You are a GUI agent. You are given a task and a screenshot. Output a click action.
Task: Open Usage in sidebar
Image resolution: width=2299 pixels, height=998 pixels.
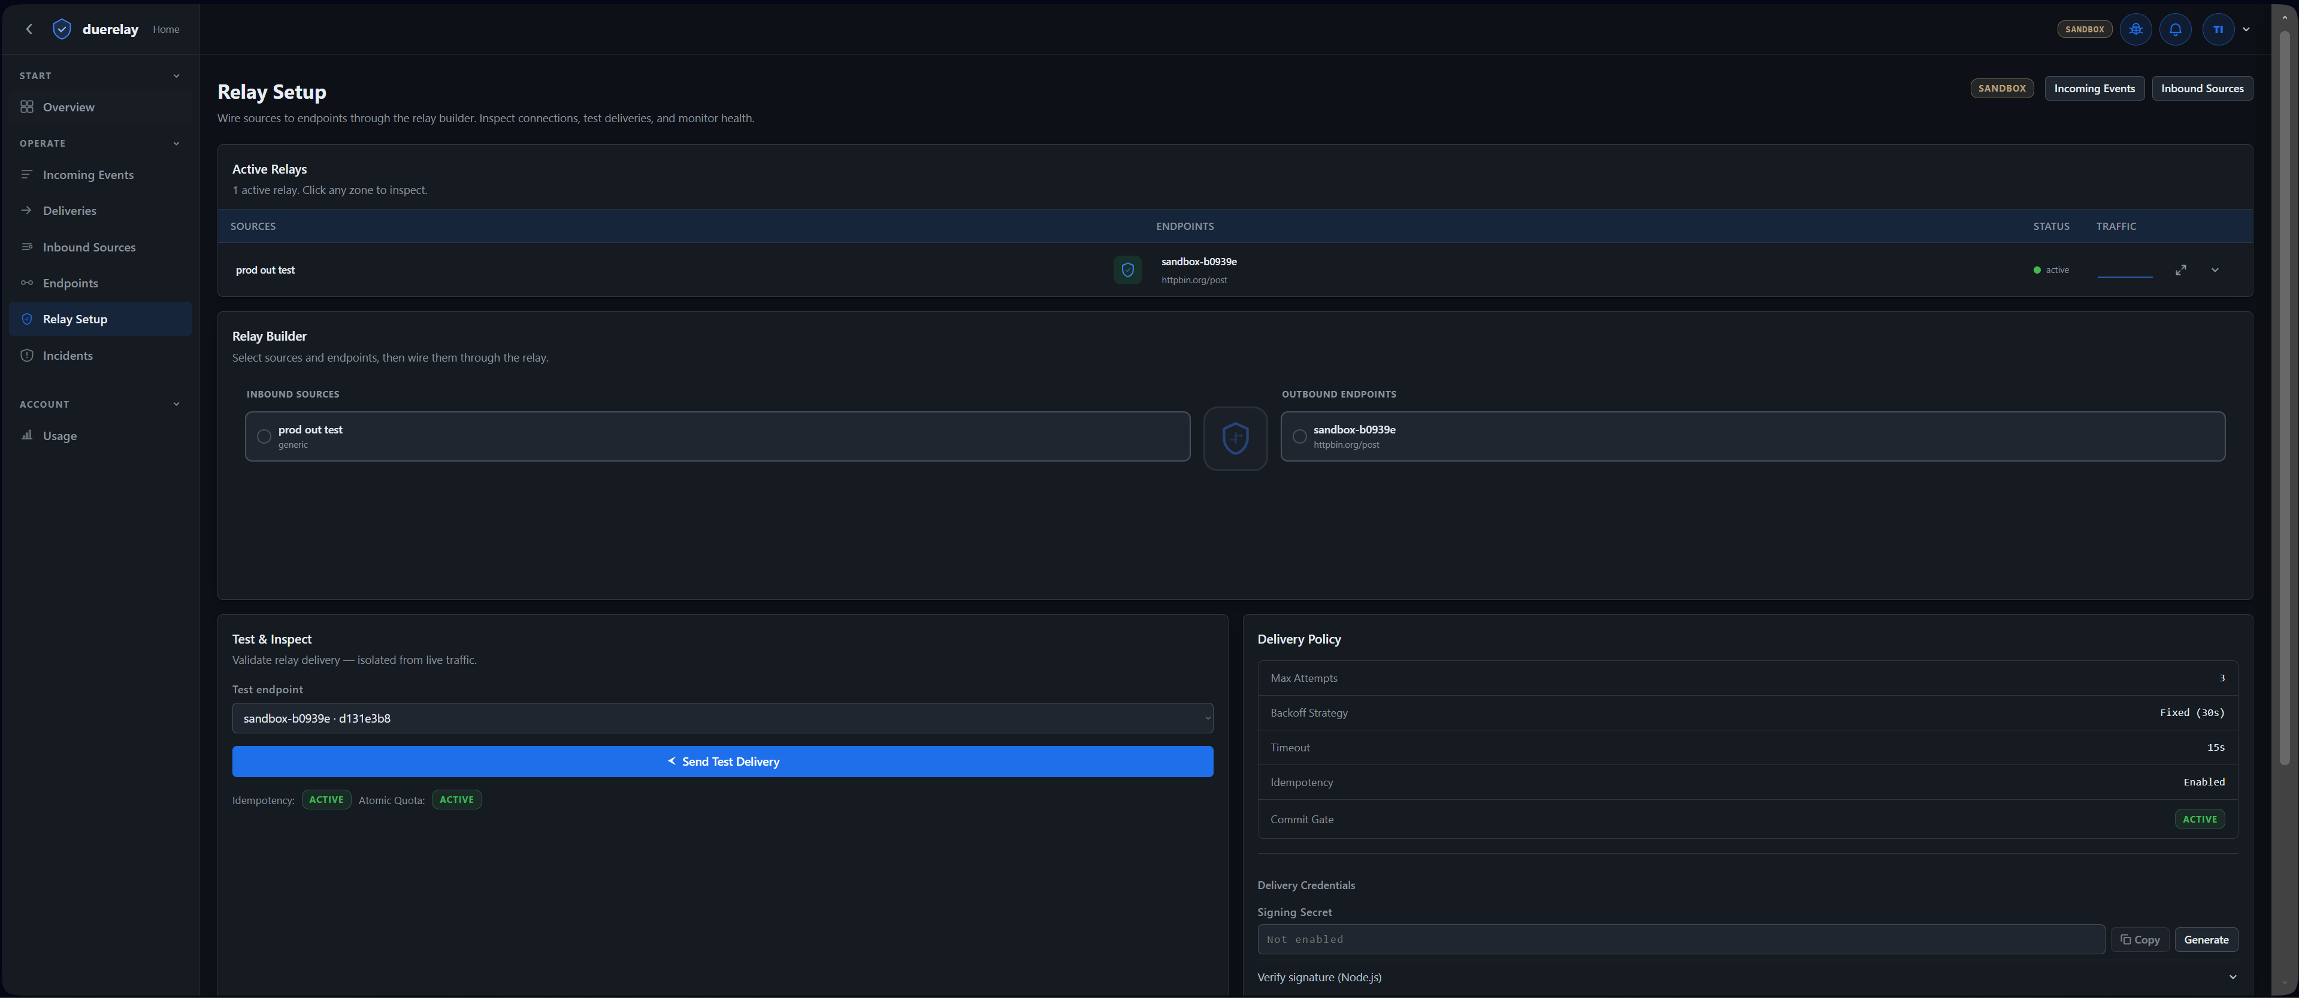[x=100, y=435]
